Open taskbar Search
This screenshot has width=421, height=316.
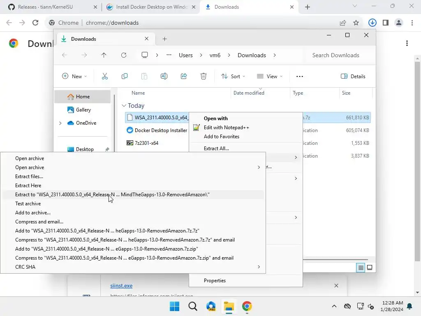(x=193, y=306)
